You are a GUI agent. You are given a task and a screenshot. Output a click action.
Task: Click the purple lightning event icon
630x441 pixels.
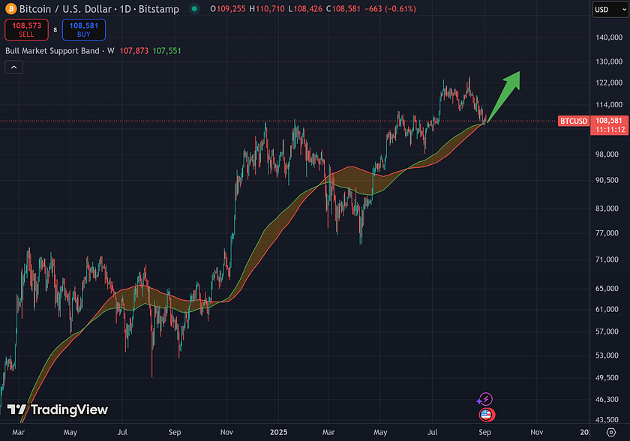click(x=485, y=399)
